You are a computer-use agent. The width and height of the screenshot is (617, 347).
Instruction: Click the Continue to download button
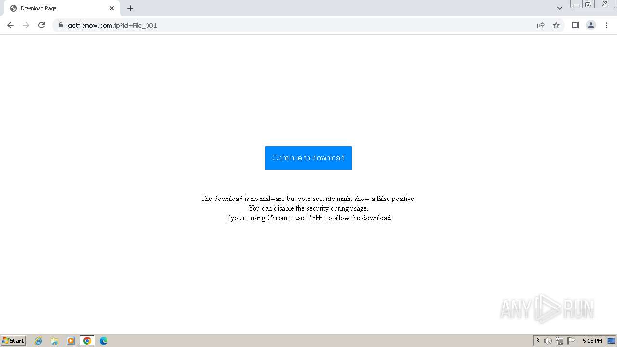[x=308, y=158]
